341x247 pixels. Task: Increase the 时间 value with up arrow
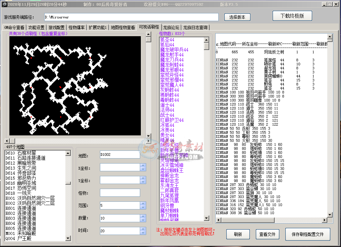143,229
